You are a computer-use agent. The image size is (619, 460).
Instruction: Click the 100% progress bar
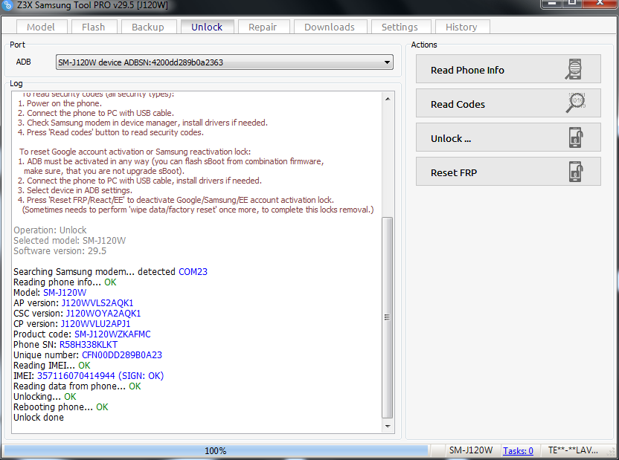click(216, 450)
